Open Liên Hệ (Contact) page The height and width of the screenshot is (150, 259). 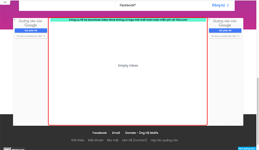(134, 140)
